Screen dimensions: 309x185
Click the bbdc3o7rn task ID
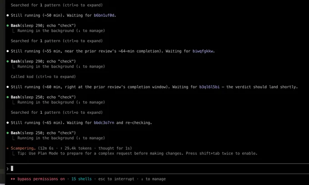pyautogui.click(x=104, y=123)
